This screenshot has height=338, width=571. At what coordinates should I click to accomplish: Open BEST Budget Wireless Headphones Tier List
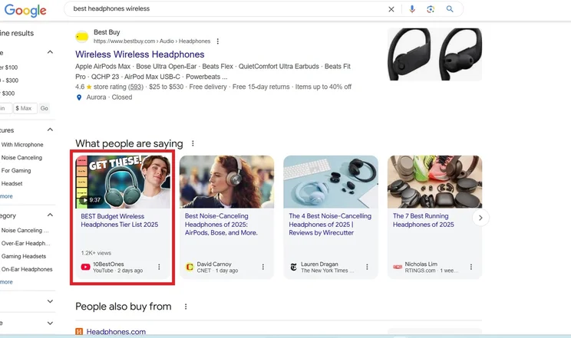(x=120, y=221)
